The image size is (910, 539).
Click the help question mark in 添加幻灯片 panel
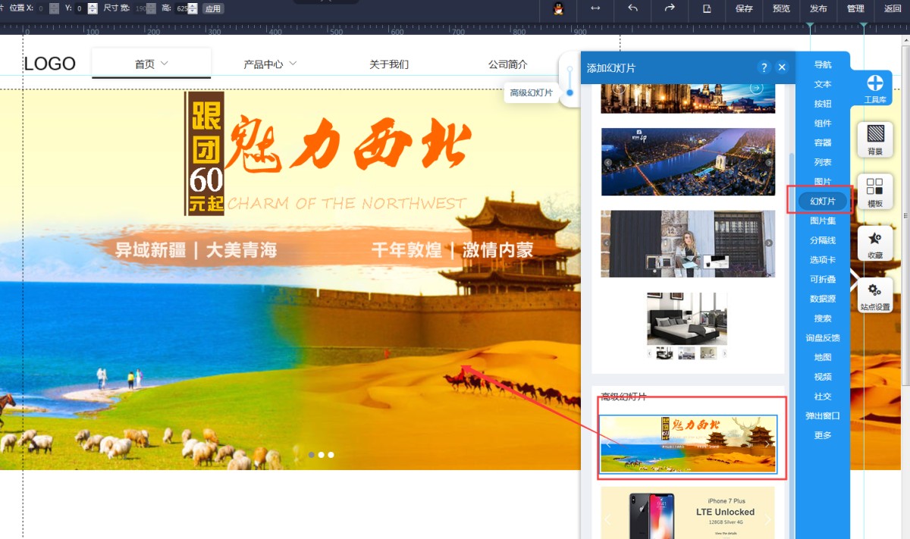click(x=764, y=67)
